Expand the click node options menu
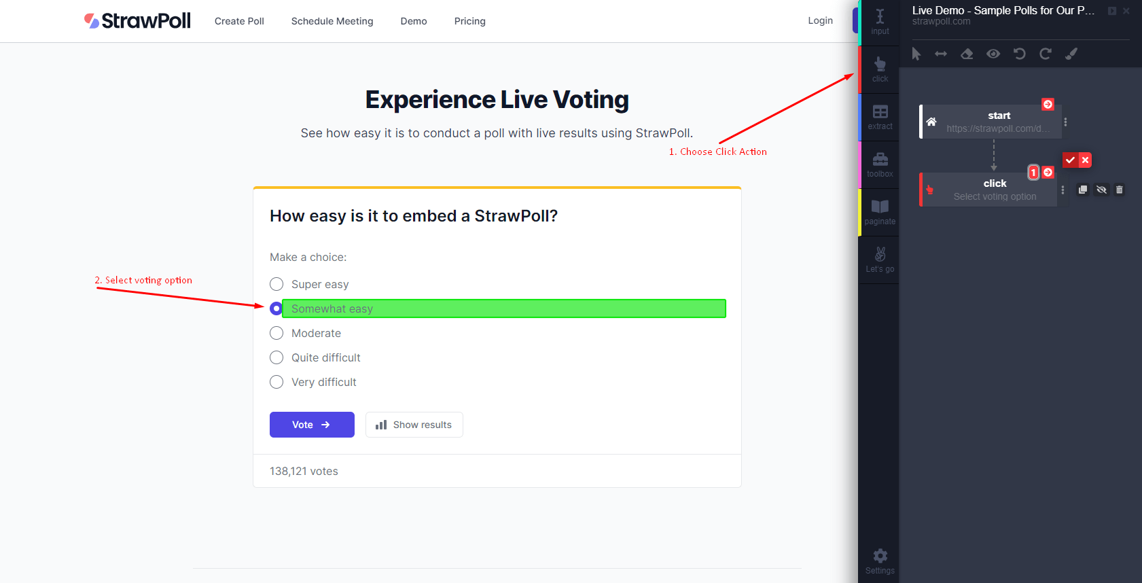1142x583 pixels. (x=1063, y=190)
